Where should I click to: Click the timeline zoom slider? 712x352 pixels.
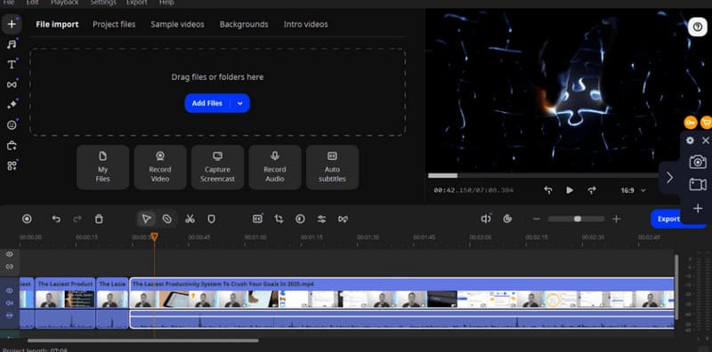pyautogui.click(x=576, y=219)
